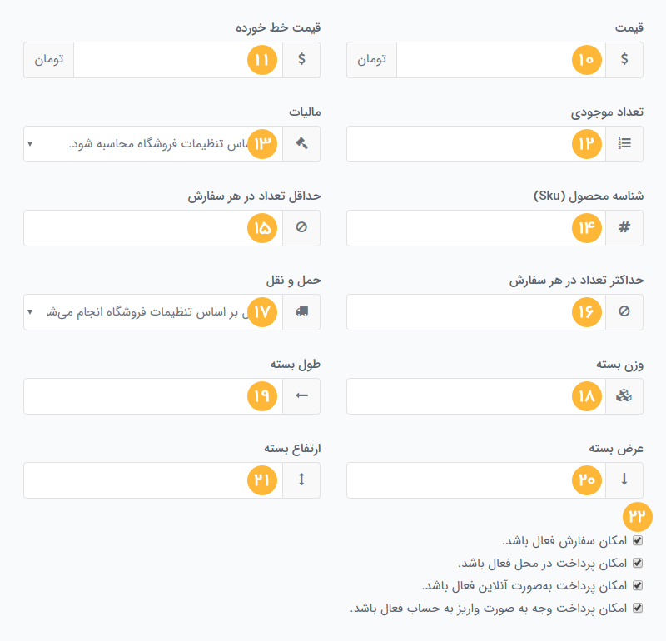666x641 pixels.
Task: Click the truck icon beside حمل و نقل
Action: click(x=301, y=312)
